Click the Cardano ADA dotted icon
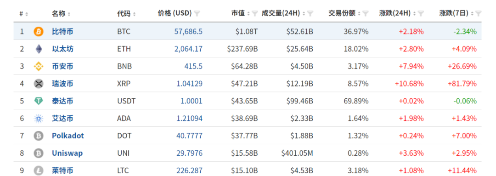 38,119
